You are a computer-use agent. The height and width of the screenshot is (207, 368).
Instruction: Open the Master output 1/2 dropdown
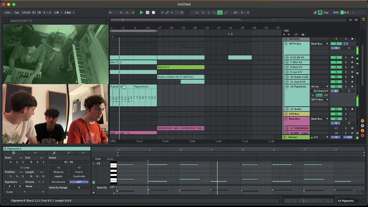[x=320, y=137]
